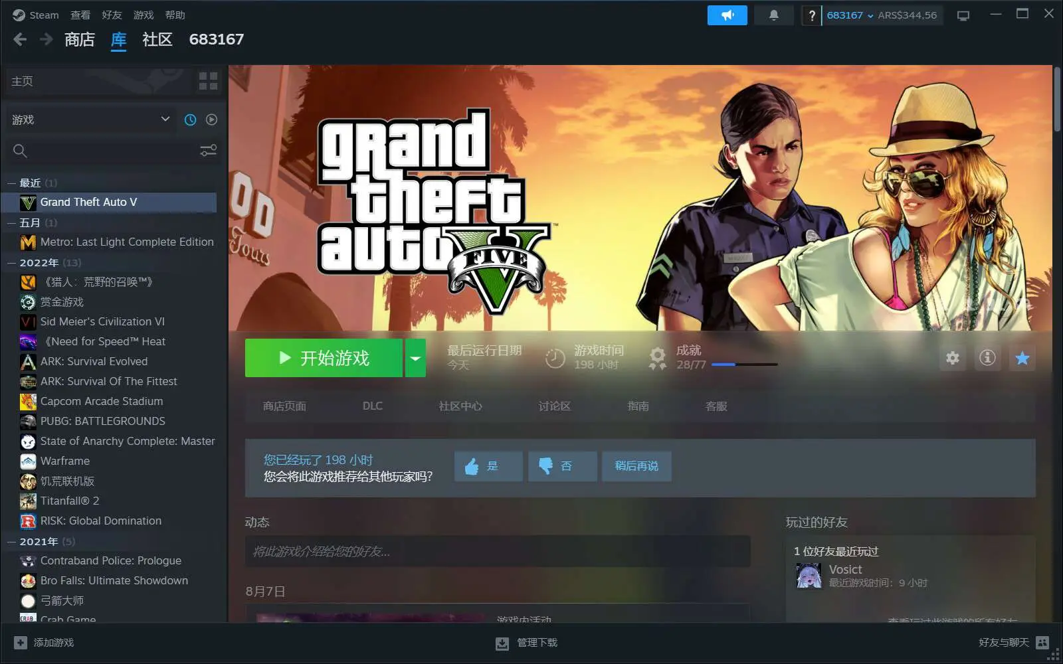
Task: Click the thumbs-up recommend button
Action: click(x=488, y=466)
